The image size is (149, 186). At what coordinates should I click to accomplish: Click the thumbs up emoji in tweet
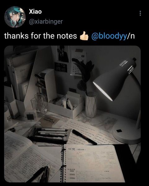[84, 36]
